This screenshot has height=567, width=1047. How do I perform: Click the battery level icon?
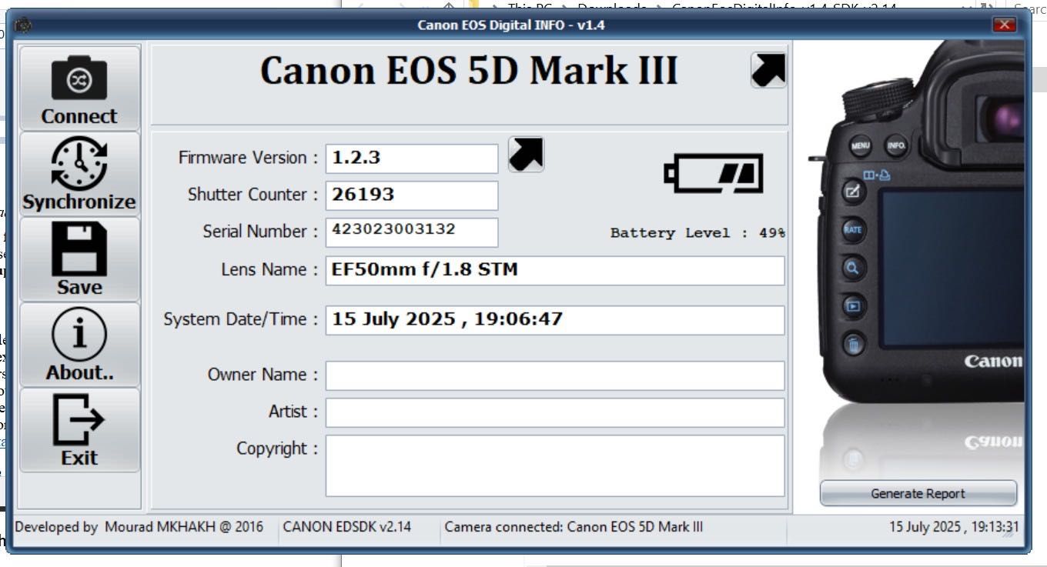coord(714,174)
